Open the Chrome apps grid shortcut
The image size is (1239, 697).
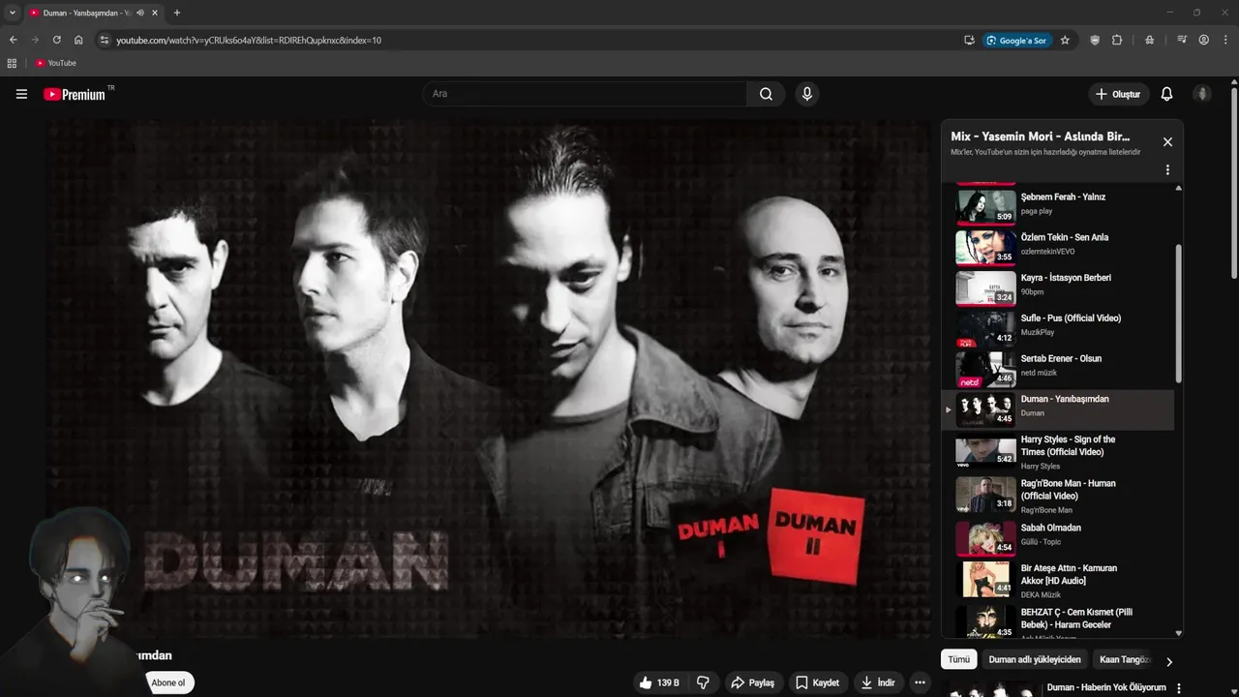coord(12,63)
